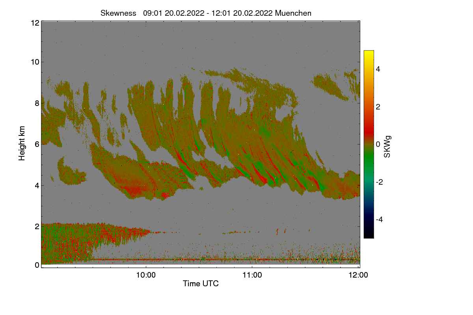The width and height of the screenshot is (473, 315).
Task: Click the 11:00 time axis label
Action: (x=252, y=275)
